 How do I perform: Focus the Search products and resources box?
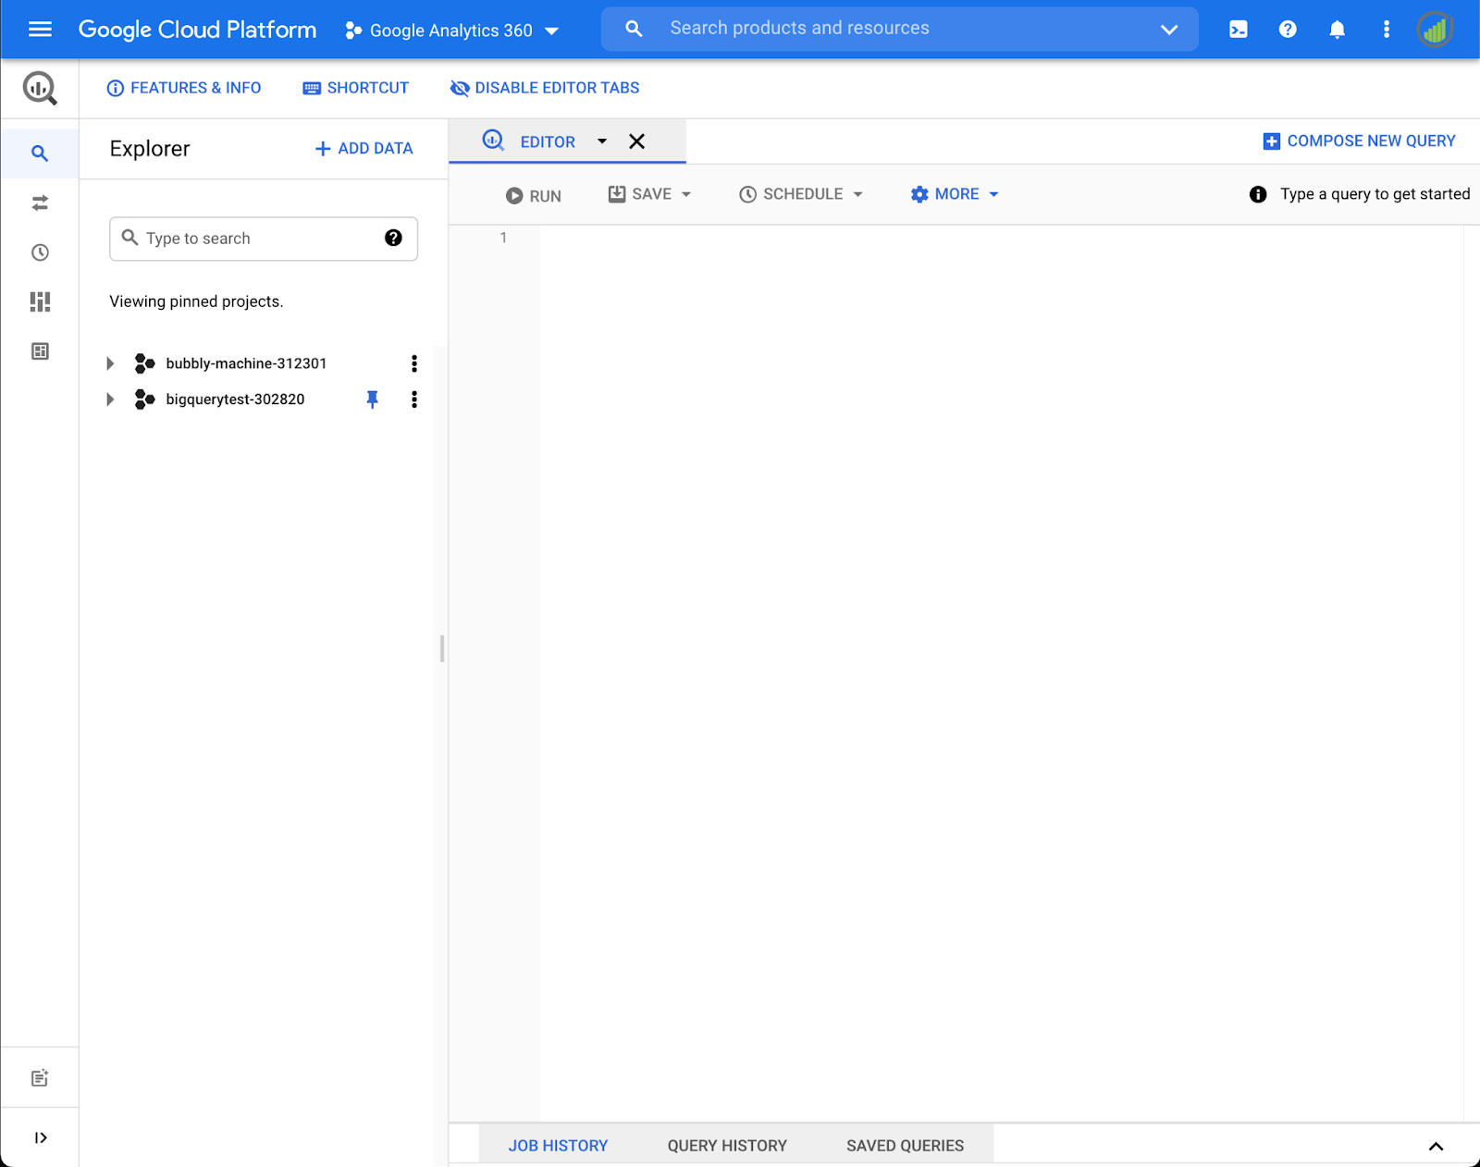(x=900, y=29)
